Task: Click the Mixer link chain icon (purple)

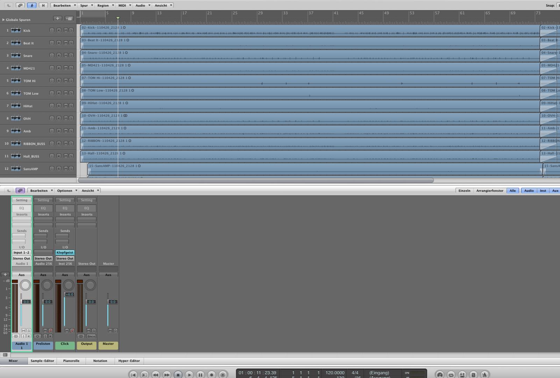Action: pos(20,191)
